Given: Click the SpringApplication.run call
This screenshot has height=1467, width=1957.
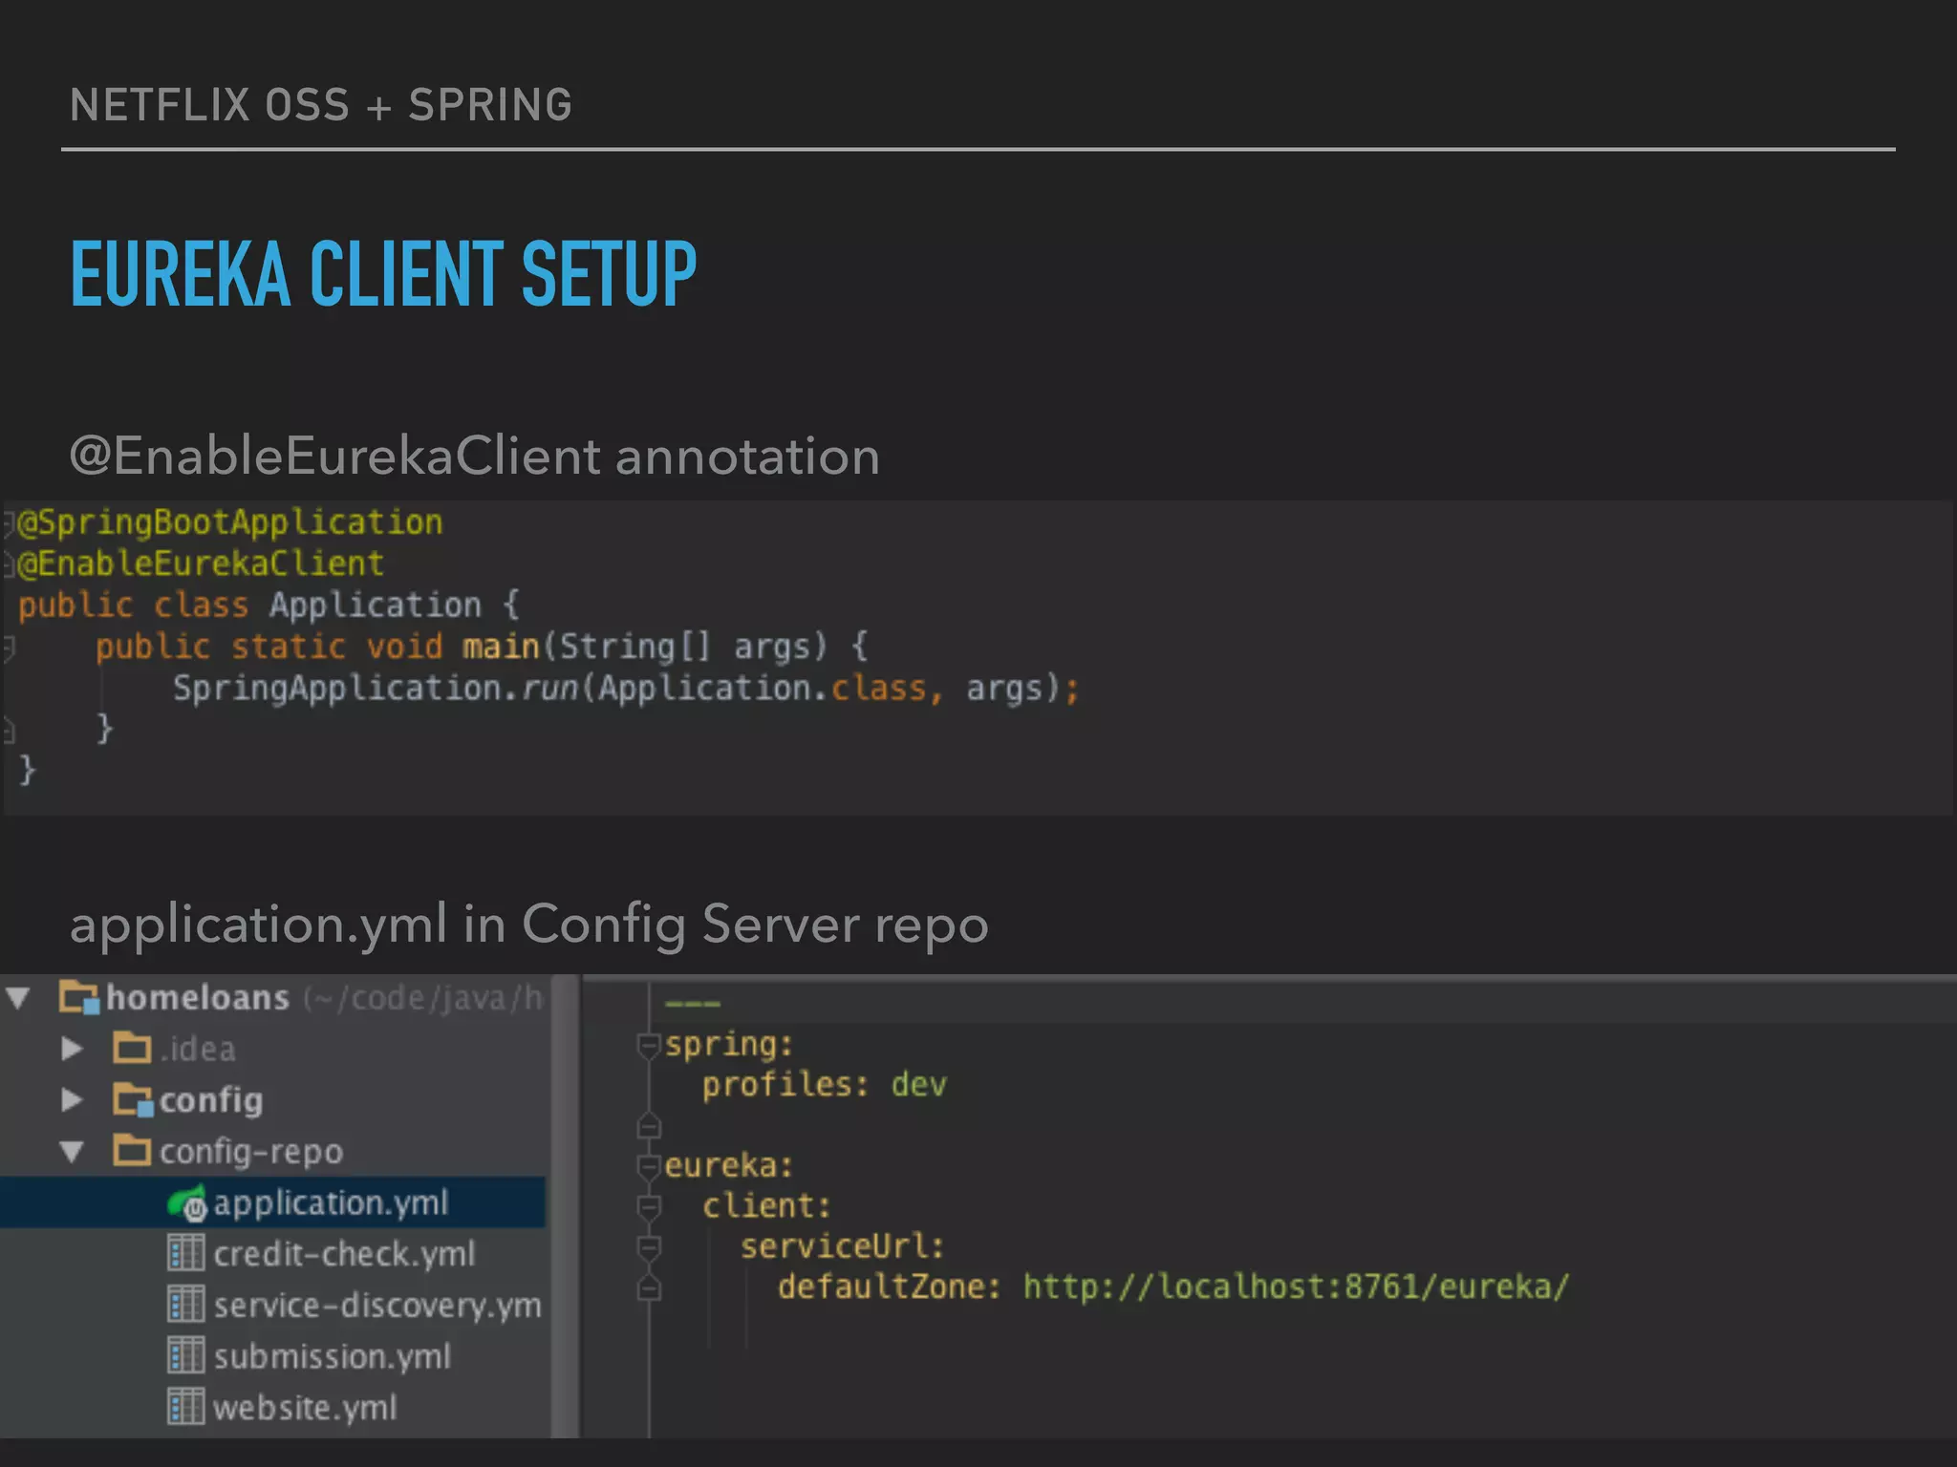Looking at the screenshot, I should [x=376, y=689].
